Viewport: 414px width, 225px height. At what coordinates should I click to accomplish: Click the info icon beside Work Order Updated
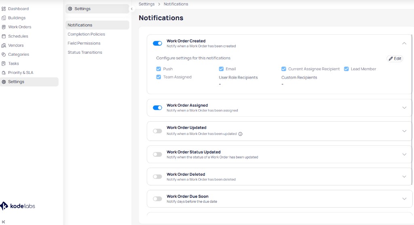(x=240, y=134)
